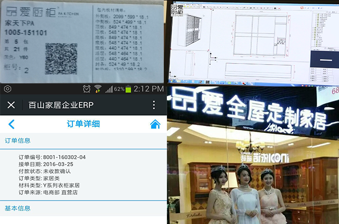Tap the 百山家居企业ERP title text
The image size is (339, 224).
(61, 105)
